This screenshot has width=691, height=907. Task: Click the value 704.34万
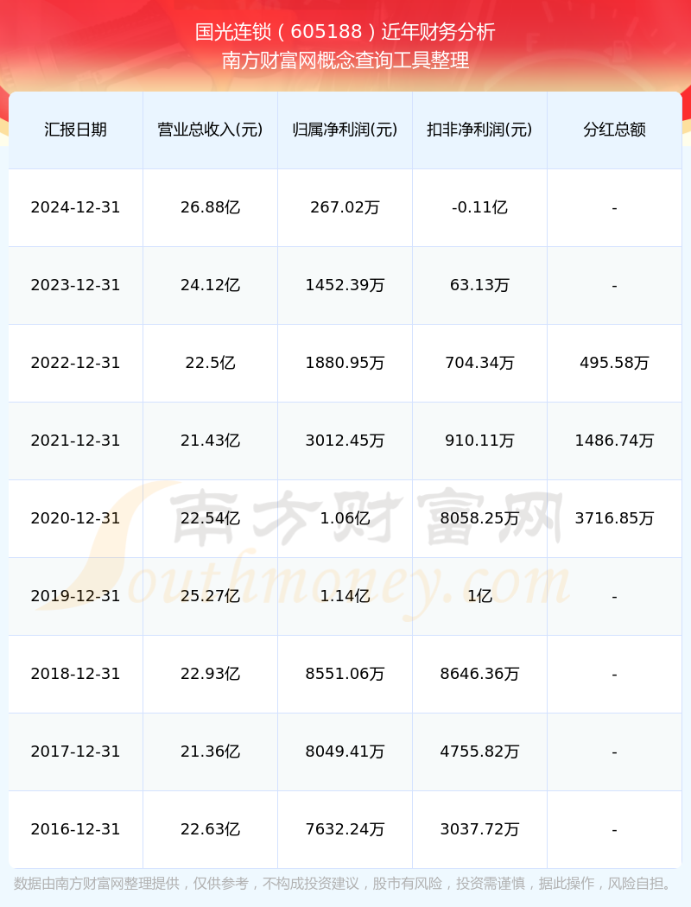(480, 363)
